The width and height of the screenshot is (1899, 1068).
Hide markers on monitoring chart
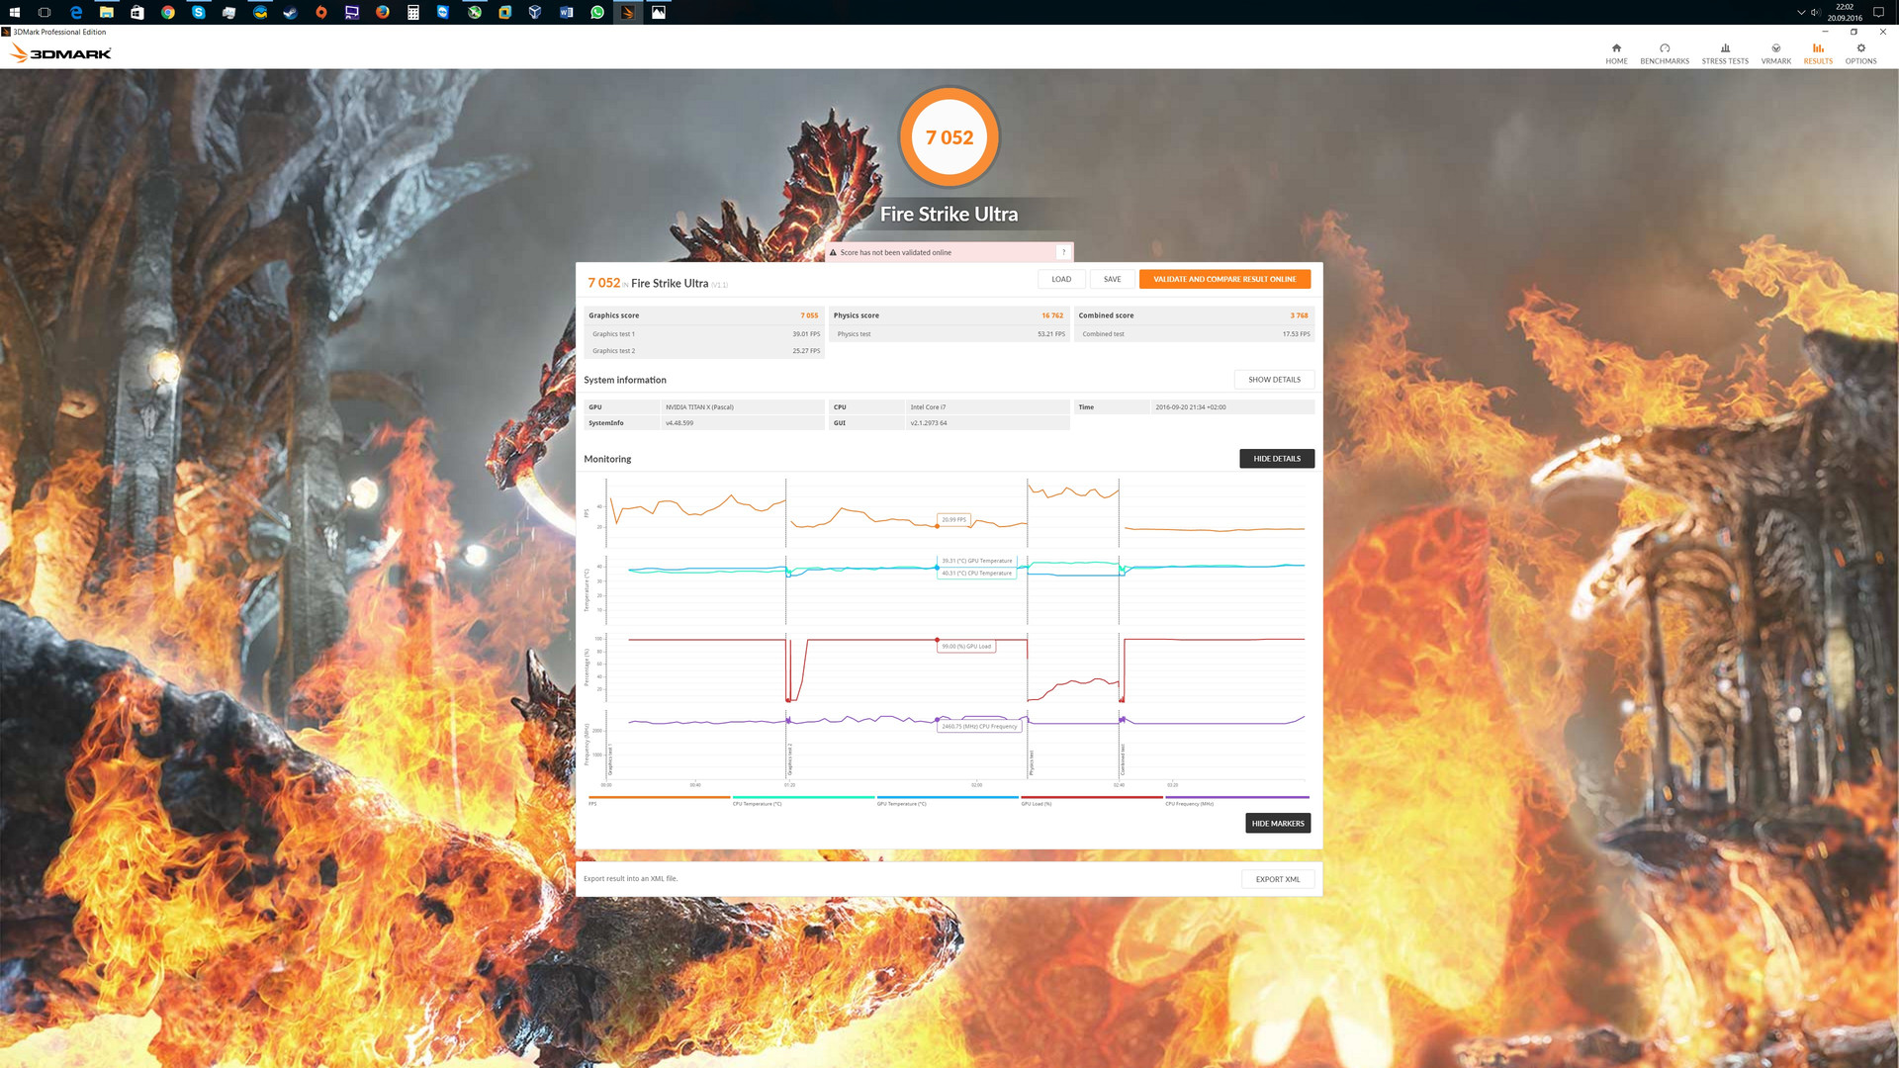pyautogui.click(x=1277, y=824)
